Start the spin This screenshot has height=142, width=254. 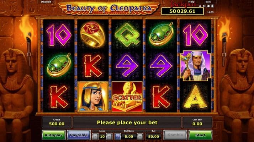click(x=200, y=135)
